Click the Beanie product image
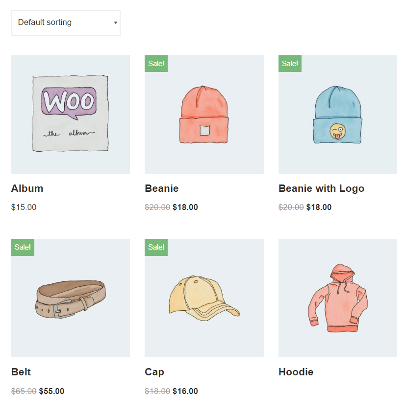405x415 pixels. [x=204, y=114]
